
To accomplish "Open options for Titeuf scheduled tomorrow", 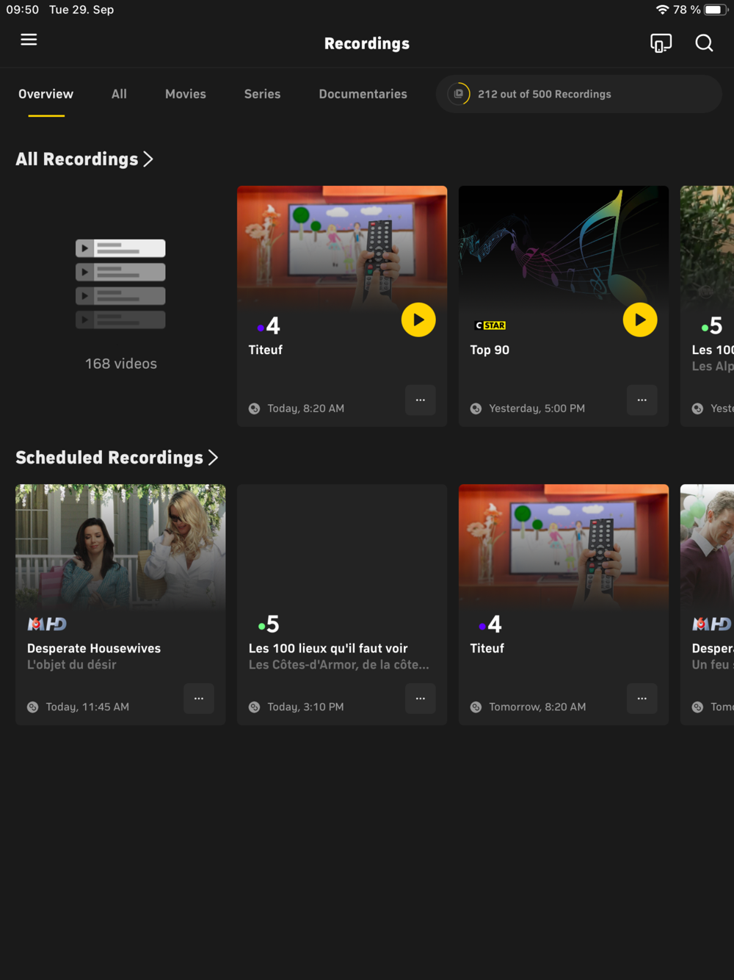I will click(x=642, y=699).
